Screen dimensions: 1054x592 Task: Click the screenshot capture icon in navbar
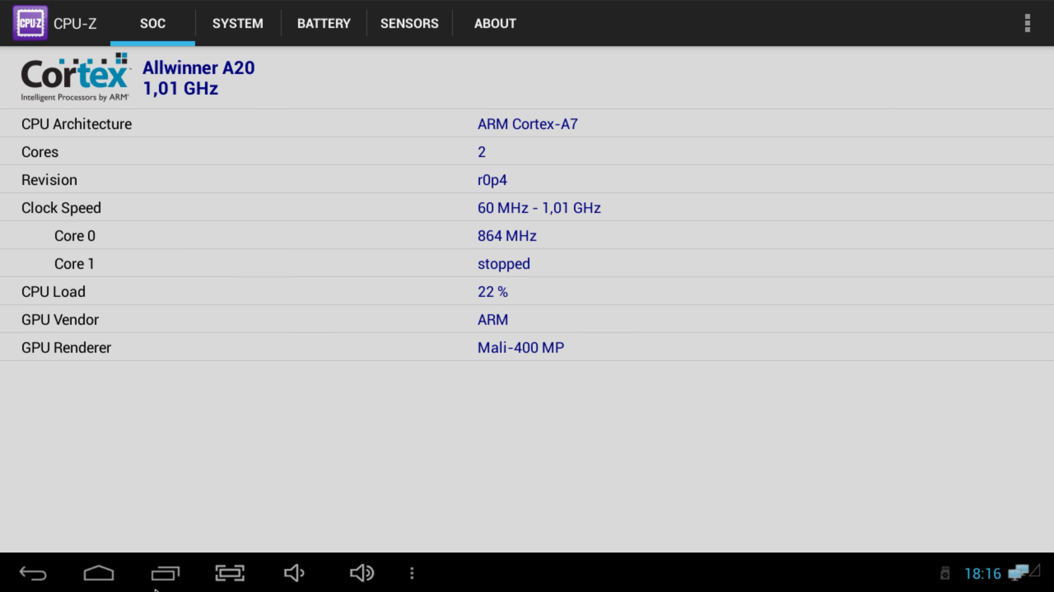click(229, 573)
